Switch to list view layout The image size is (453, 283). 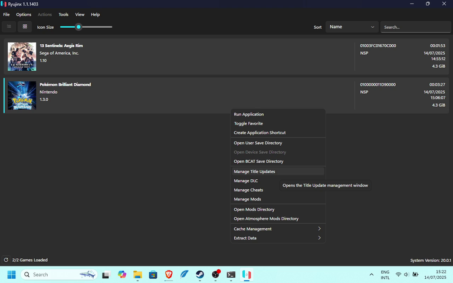[x=9, y=27]
